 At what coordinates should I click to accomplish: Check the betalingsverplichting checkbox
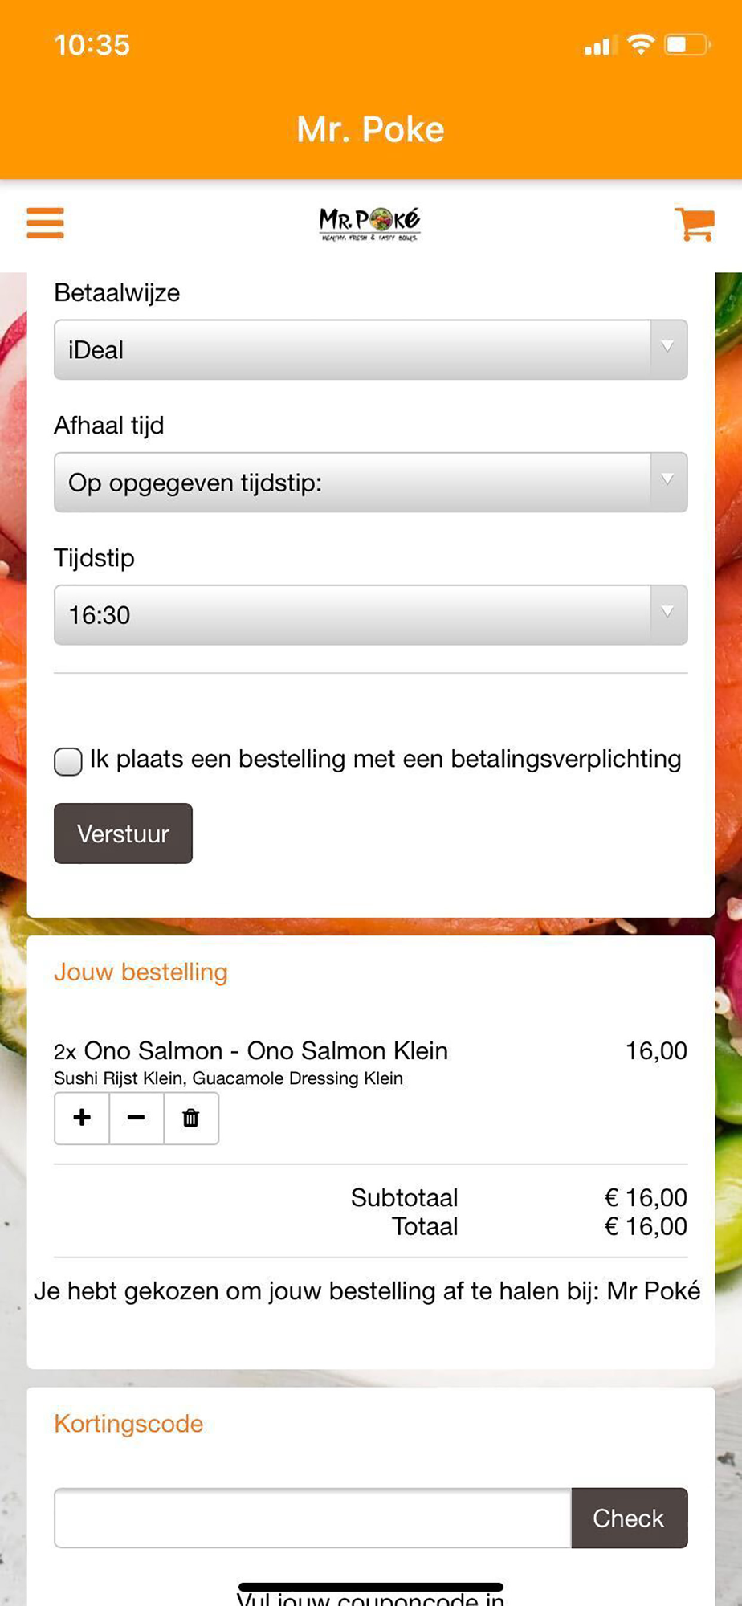[x=68, y=761]
